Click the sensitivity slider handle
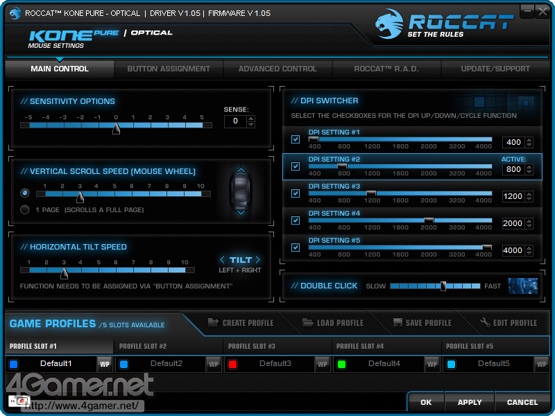The height and width of the screenshot is (416, 555). (116, 128)
